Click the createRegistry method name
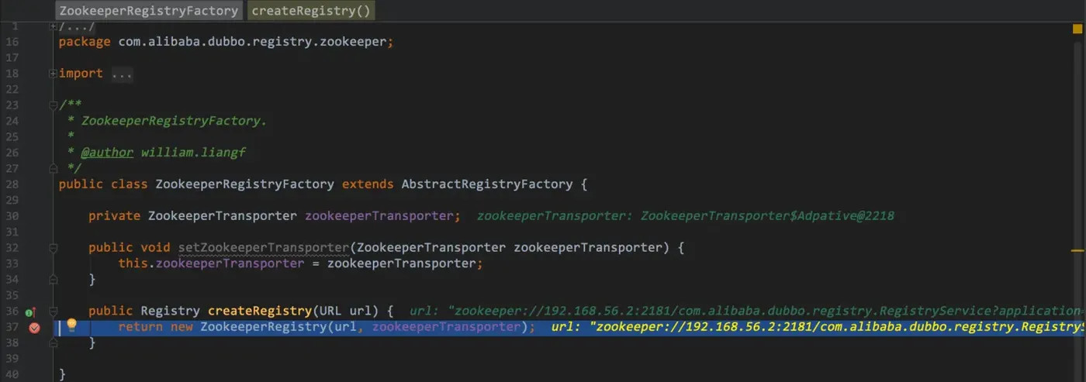1086x382 pixels. pyautogui.click(x=260, y=311)
